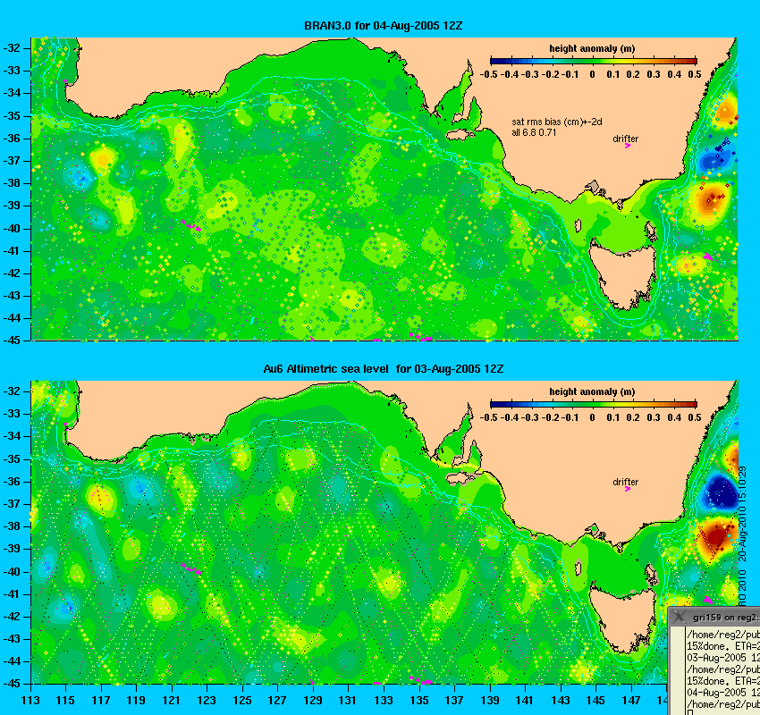This screenshot has width=760, height=715.
Task: Click the magenta drifter legend marker in the Altimetric map
Action: [627, 489]
